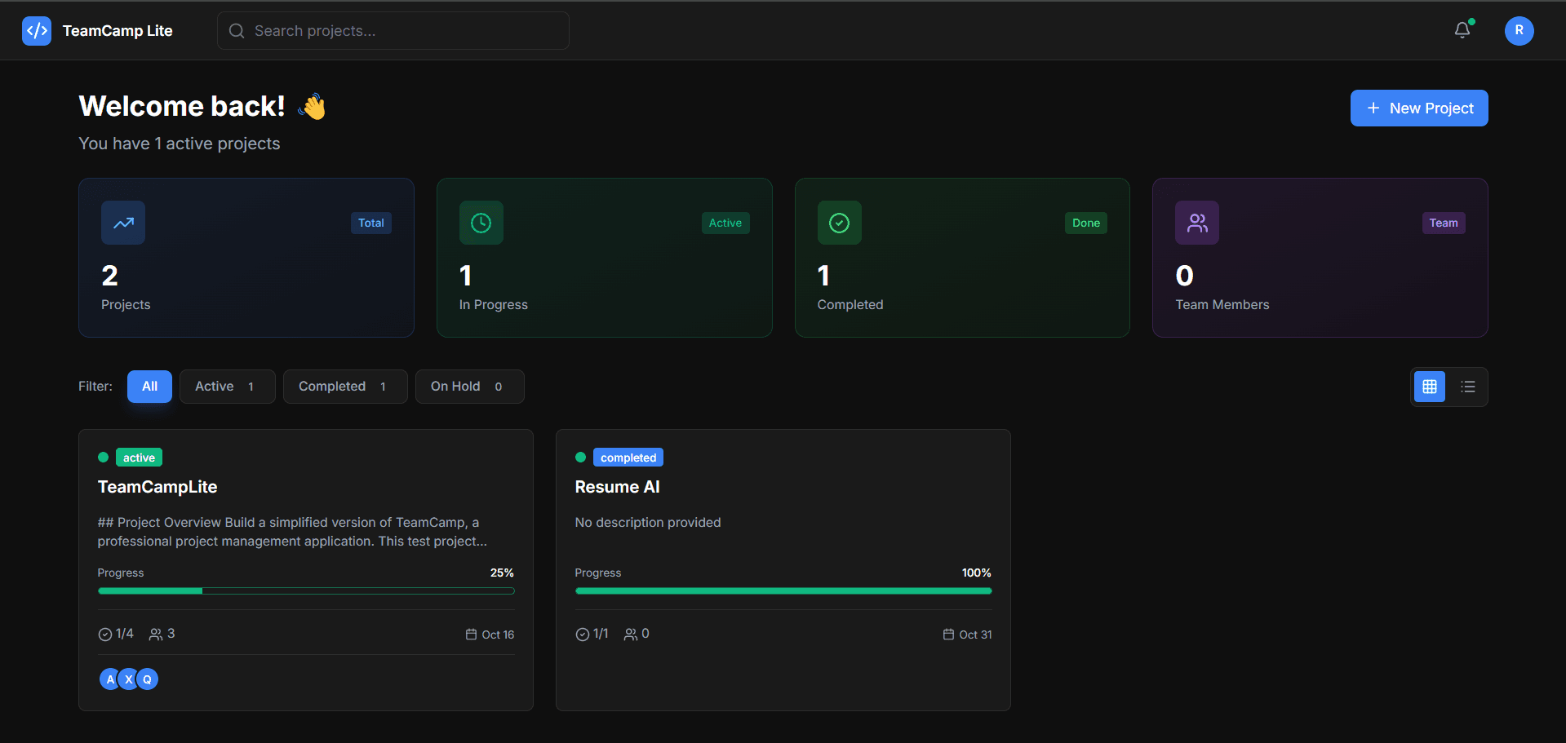This screenshot has width=1566, height=743.
Task: Click the 25% progress bar on TeamCampLite
Action: pyautogui.click(x=306, y=591)
